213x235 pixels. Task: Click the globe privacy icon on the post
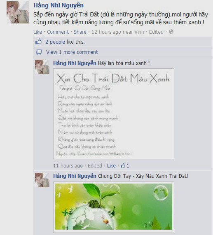(171, 32)
